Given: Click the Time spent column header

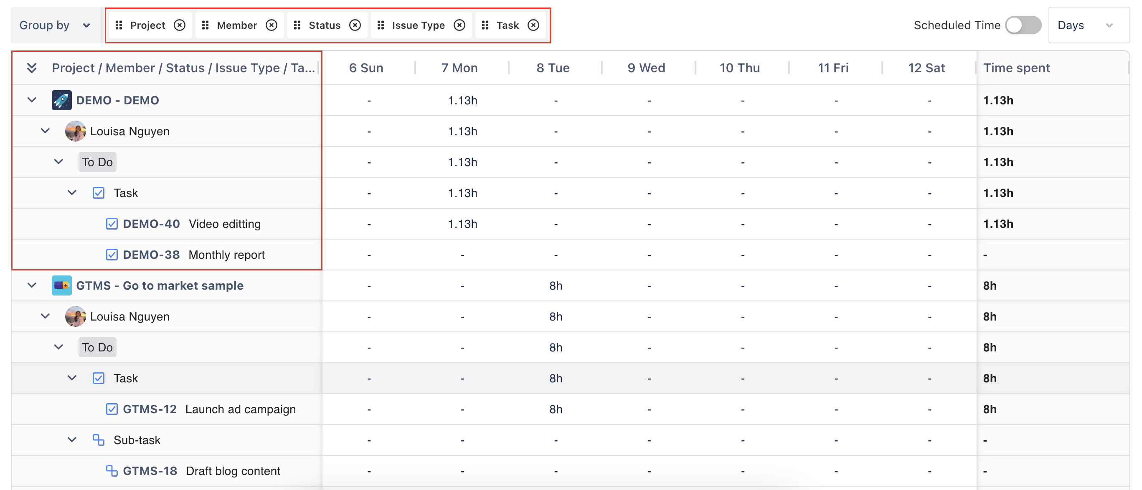Looking at the screenshot, I should click(x=1016, y=68).
